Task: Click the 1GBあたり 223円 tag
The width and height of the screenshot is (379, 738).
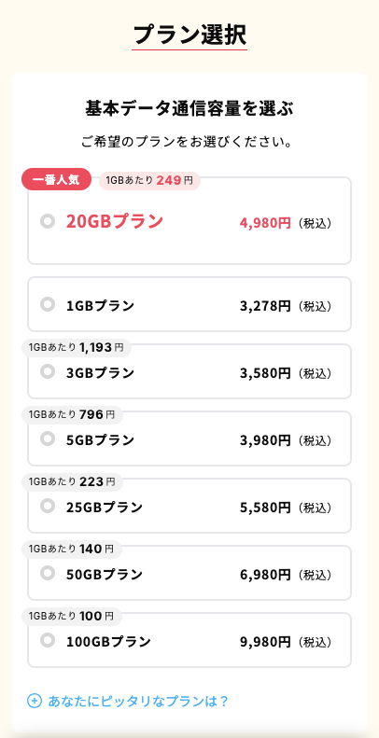Action: coord(72,482)
